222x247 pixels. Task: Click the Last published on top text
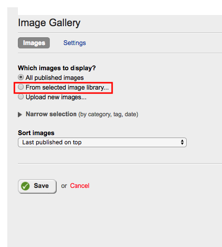coord(52,142)
